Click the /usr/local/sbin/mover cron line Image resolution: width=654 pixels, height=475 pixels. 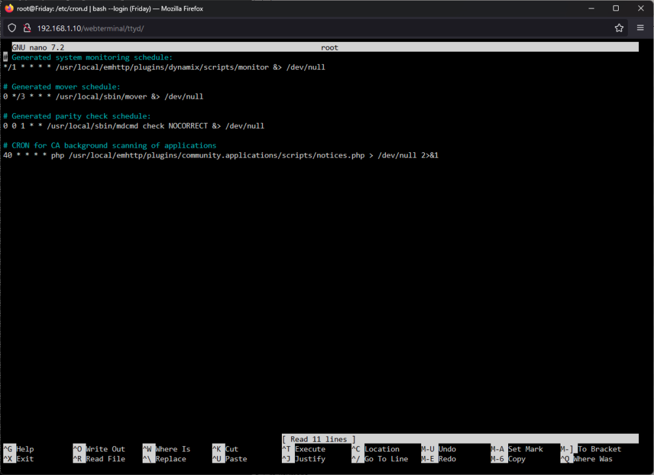pos(103,97)
